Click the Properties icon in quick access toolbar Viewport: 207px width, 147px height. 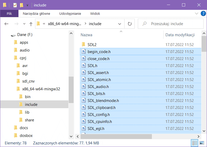coord(15,5)
